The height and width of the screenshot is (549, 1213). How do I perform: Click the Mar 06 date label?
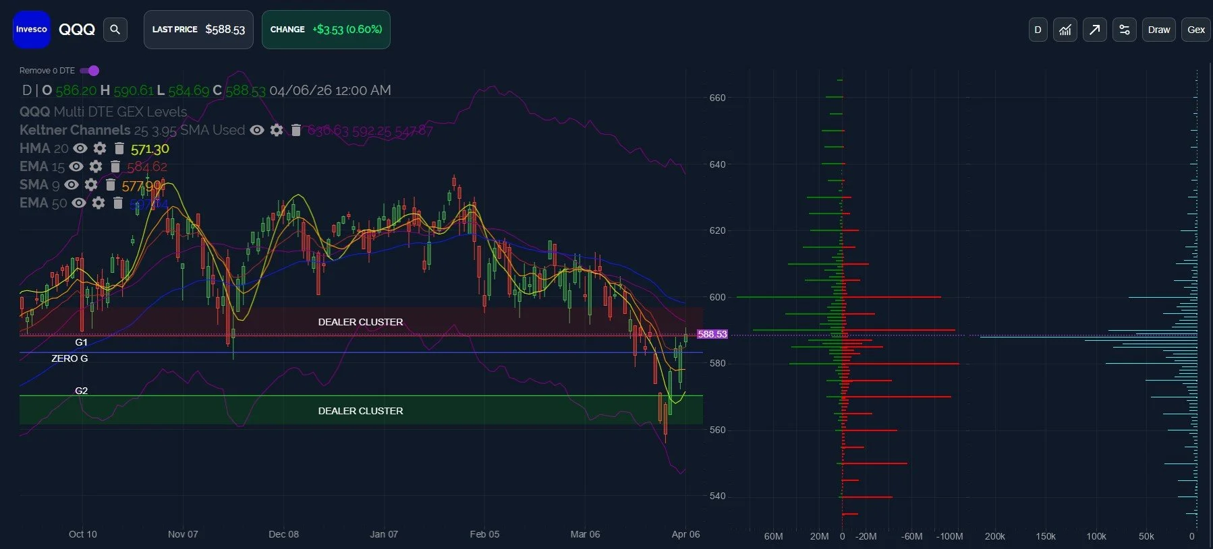[x=585, y=534]
